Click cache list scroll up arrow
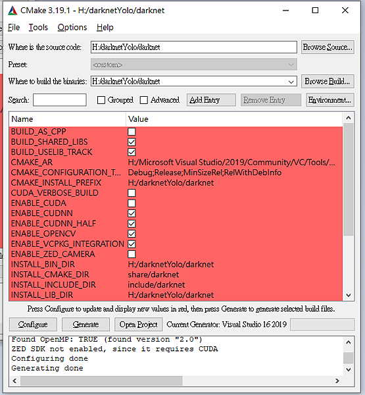Viewport: 365px width, 395px height. pyautogui.click(x=349, y=118)
